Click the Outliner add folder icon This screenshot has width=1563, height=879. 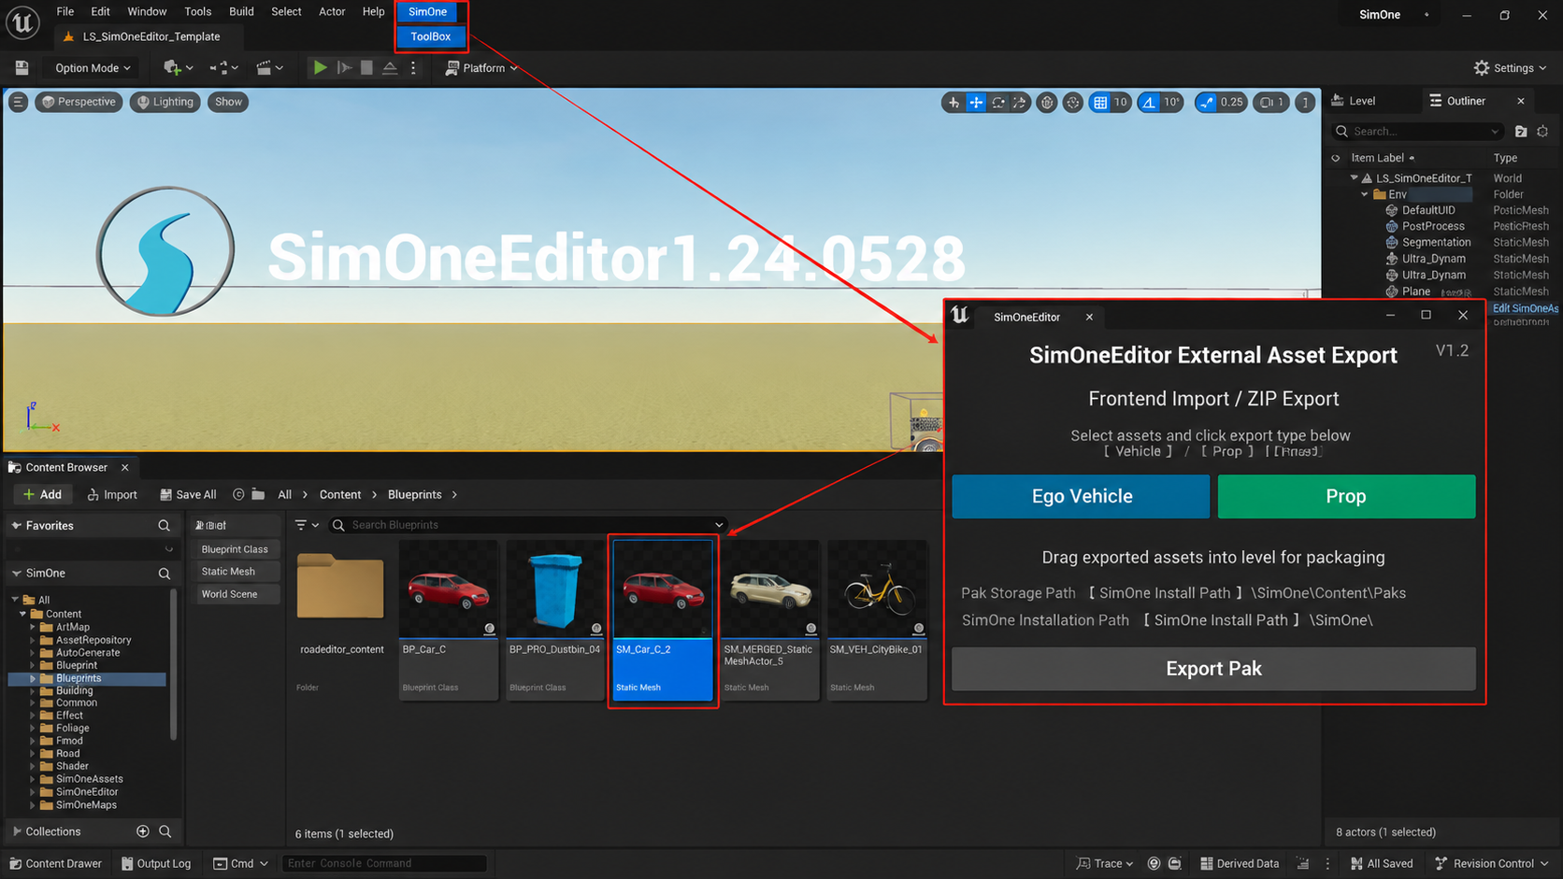1521,131
